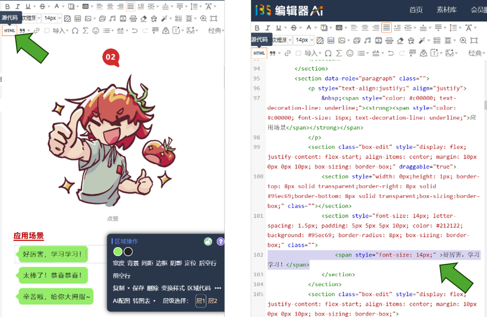Click the Omega special character icon in left toolbar
The height and width of the screenshot is (317, 487).
click(x=75, y=31)
